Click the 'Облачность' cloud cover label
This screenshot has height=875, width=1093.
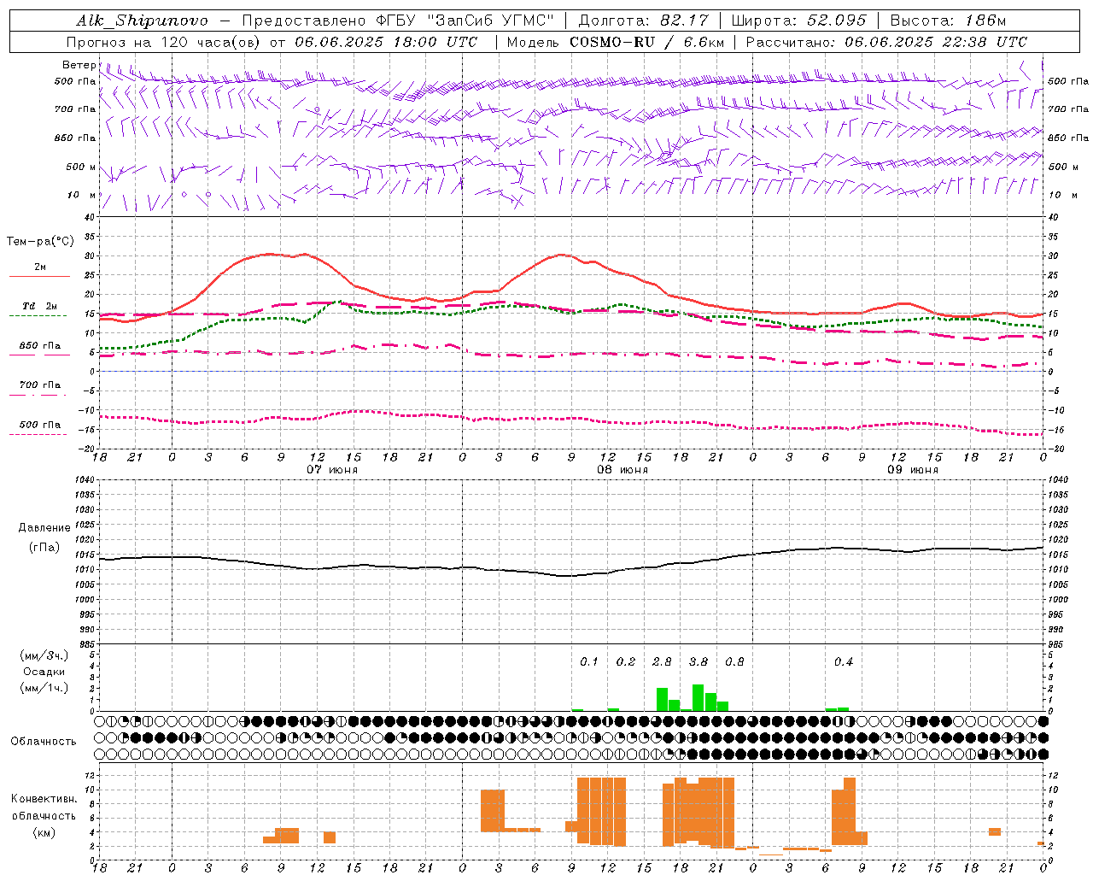pos(44,742)
